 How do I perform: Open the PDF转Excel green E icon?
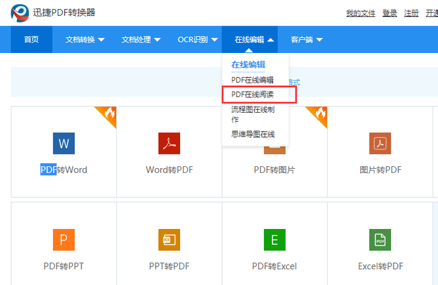[x=274, y=240]
